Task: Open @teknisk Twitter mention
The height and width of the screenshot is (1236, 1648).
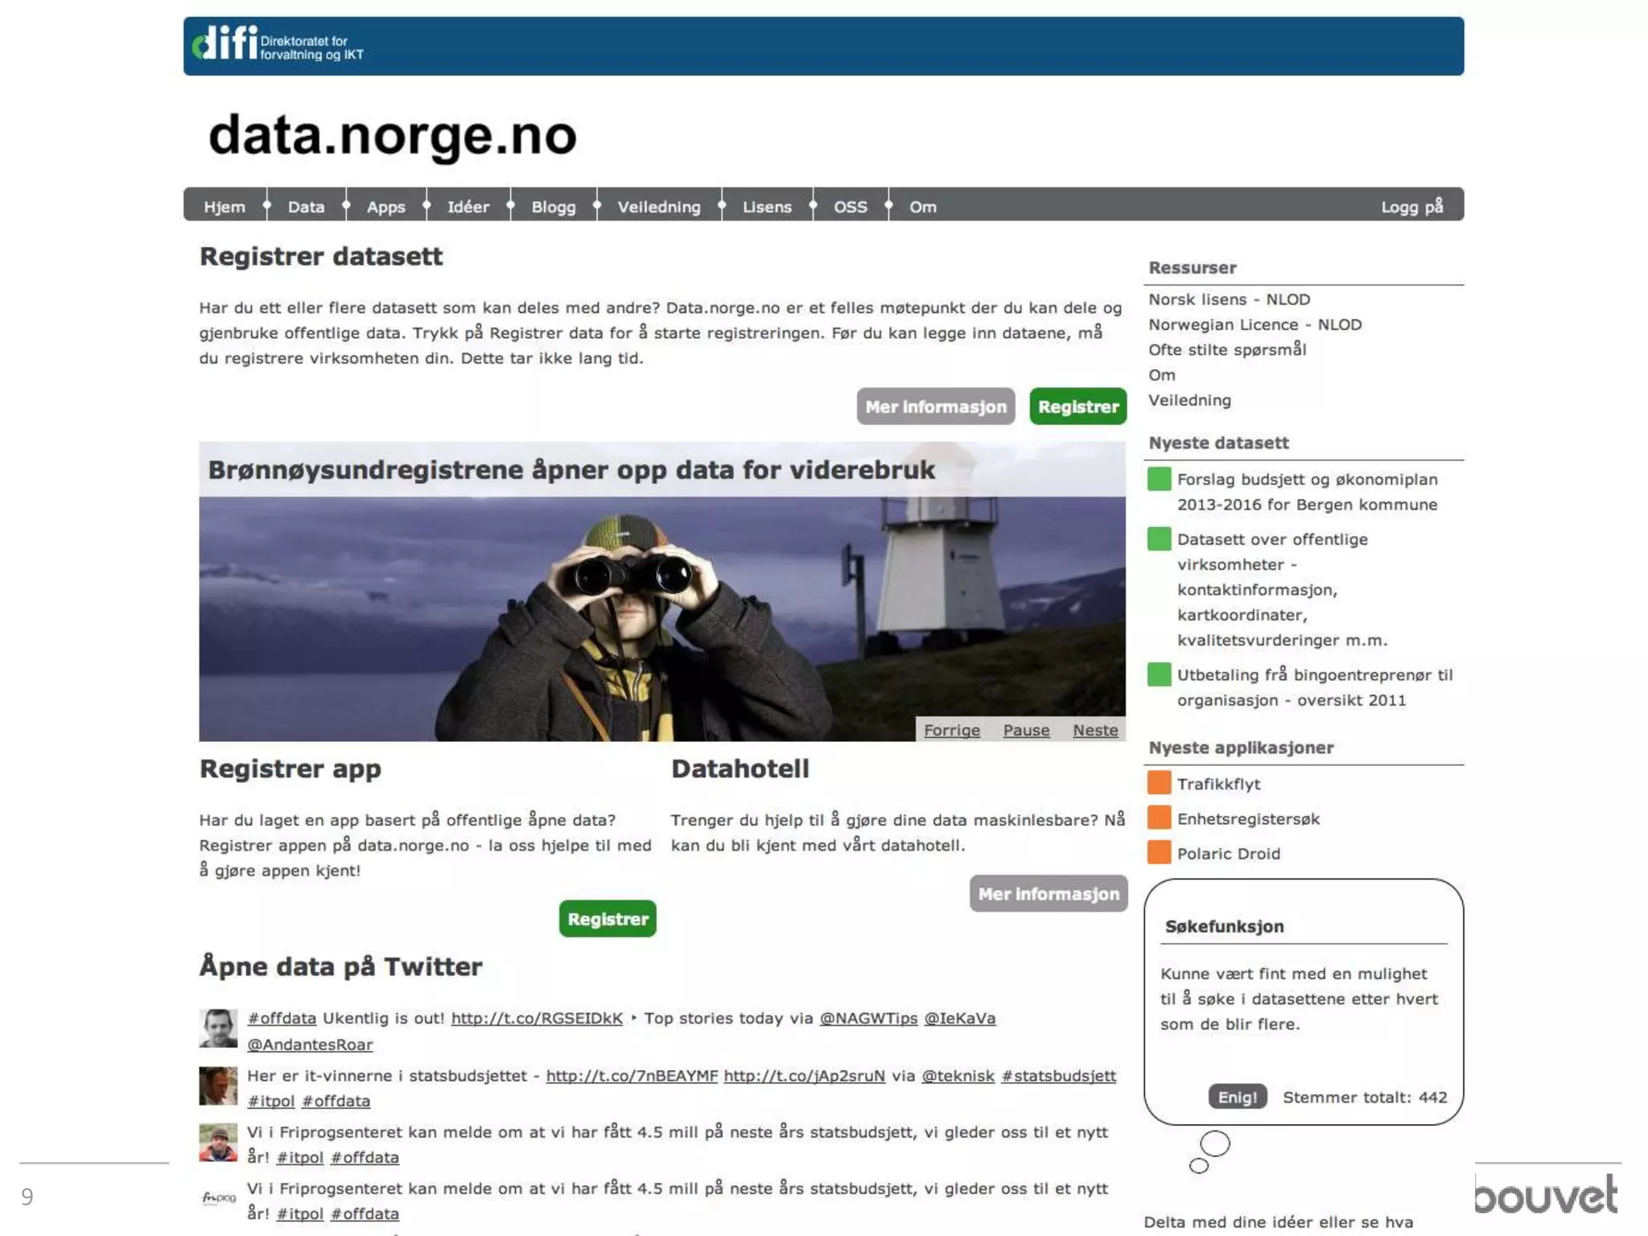Action: tap(958, 1076)
